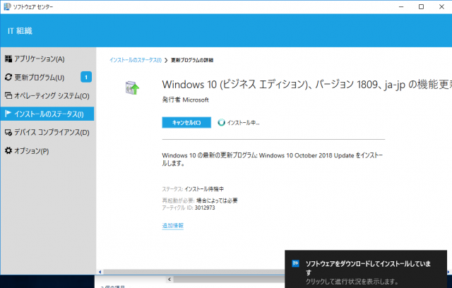Go back via インストールのステータス(I) breadcrumb
This screenshot has height=288, width=452.
pos(135,59)
